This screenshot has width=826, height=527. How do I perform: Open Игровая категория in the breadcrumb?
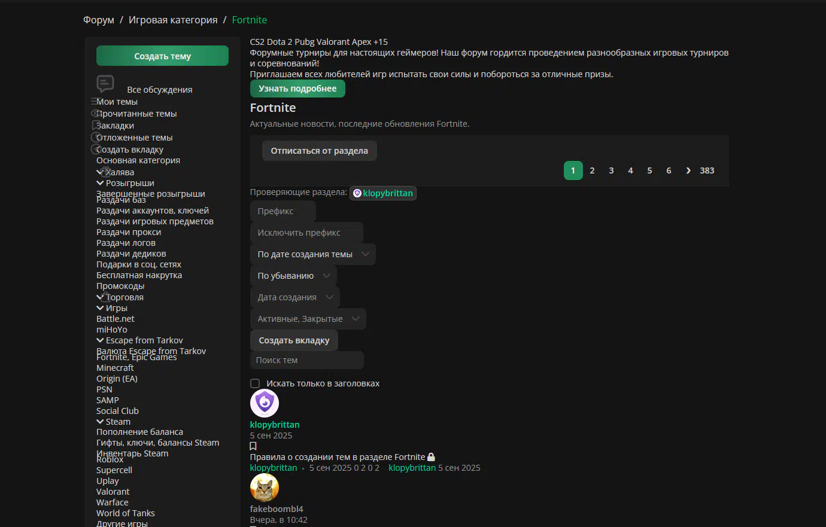point(173,20)
